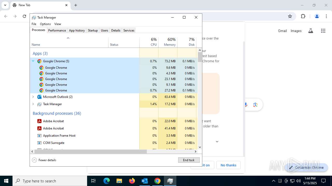Sort processes by the CPU column header

[149, 42]
